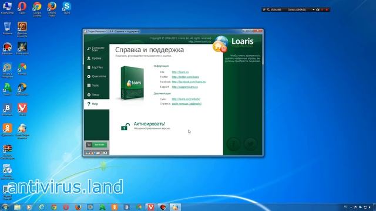Open the blue-yellow swirl desktop shortcut

22,89
